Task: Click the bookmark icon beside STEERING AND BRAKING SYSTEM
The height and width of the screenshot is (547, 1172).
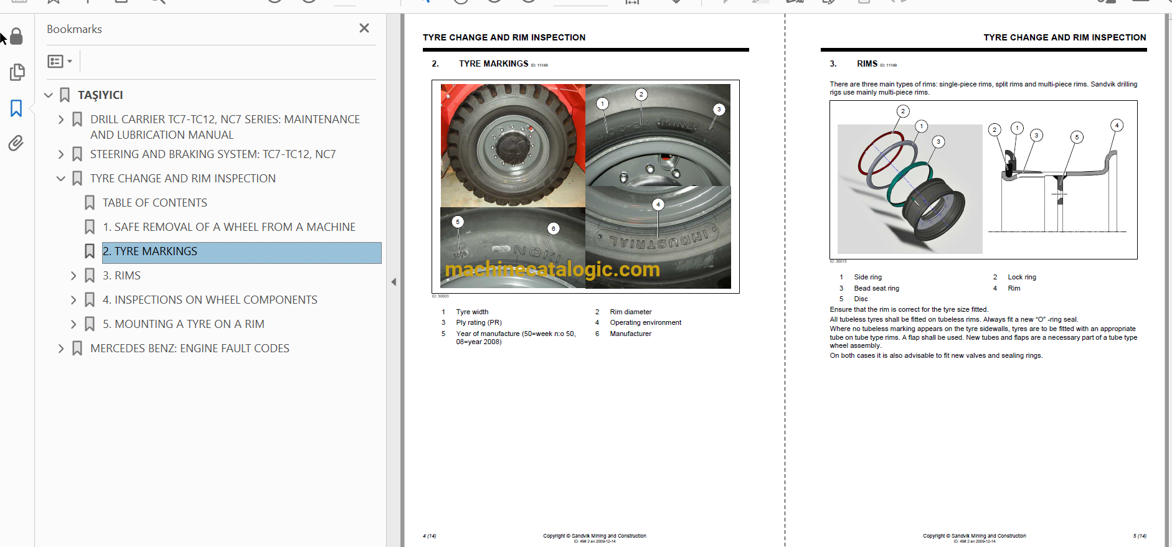Action: coord(77,154)
